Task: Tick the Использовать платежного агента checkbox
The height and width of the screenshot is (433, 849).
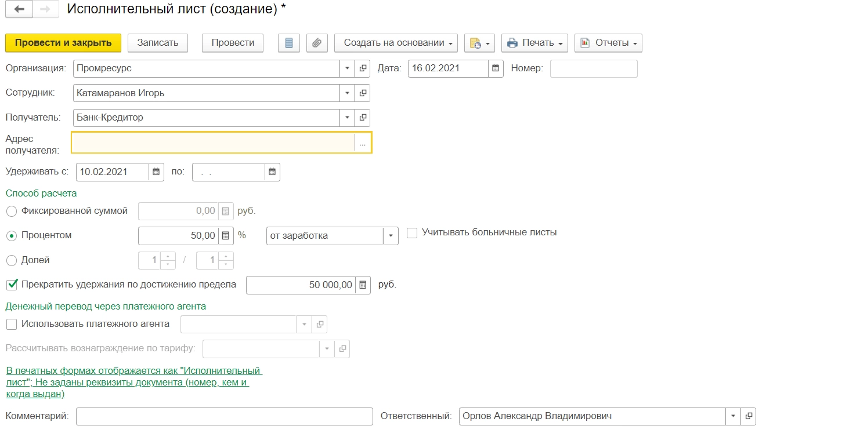Action: (x=12, y=324)
